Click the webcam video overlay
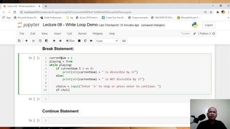 [210, 114]
